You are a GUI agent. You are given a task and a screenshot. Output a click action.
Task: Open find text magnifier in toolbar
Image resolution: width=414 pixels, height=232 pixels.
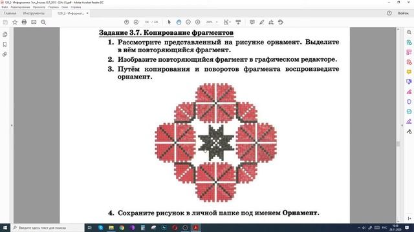(x=43, y=23)
